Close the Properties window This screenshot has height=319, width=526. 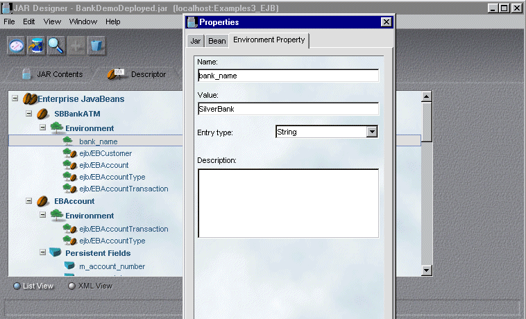[386, 22]
